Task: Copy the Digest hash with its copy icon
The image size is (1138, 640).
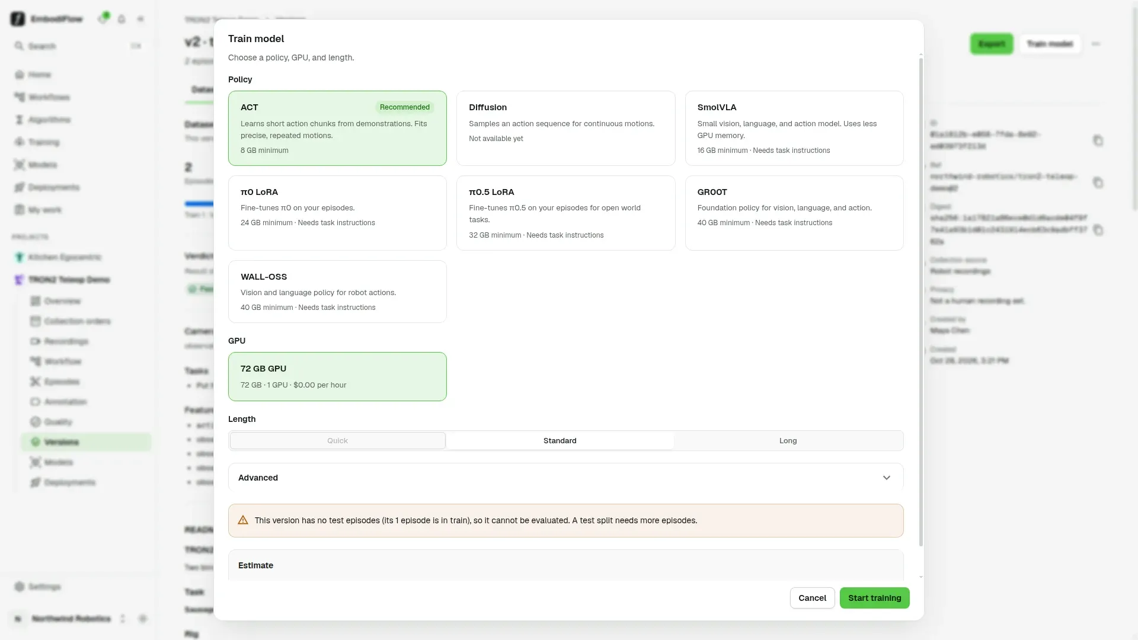Action: pos(1098,230)
